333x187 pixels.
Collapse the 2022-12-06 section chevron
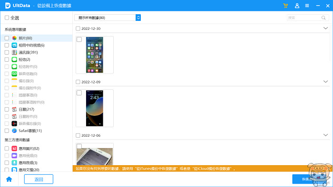point(325,135)
